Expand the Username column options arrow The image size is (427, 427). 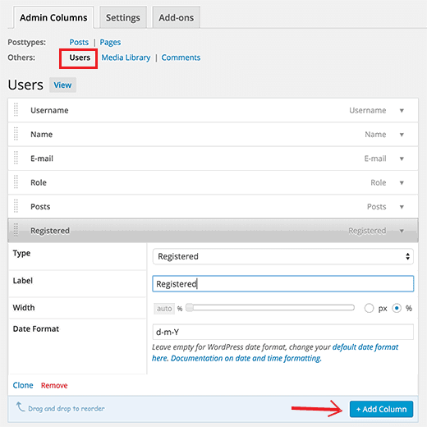point(402,111)
